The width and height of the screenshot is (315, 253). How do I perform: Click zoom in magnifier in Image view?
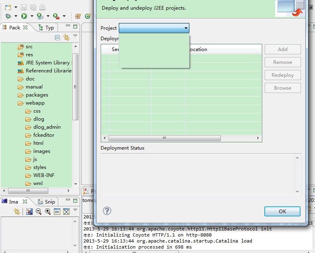pyautogui.click(x=47, y=212)
